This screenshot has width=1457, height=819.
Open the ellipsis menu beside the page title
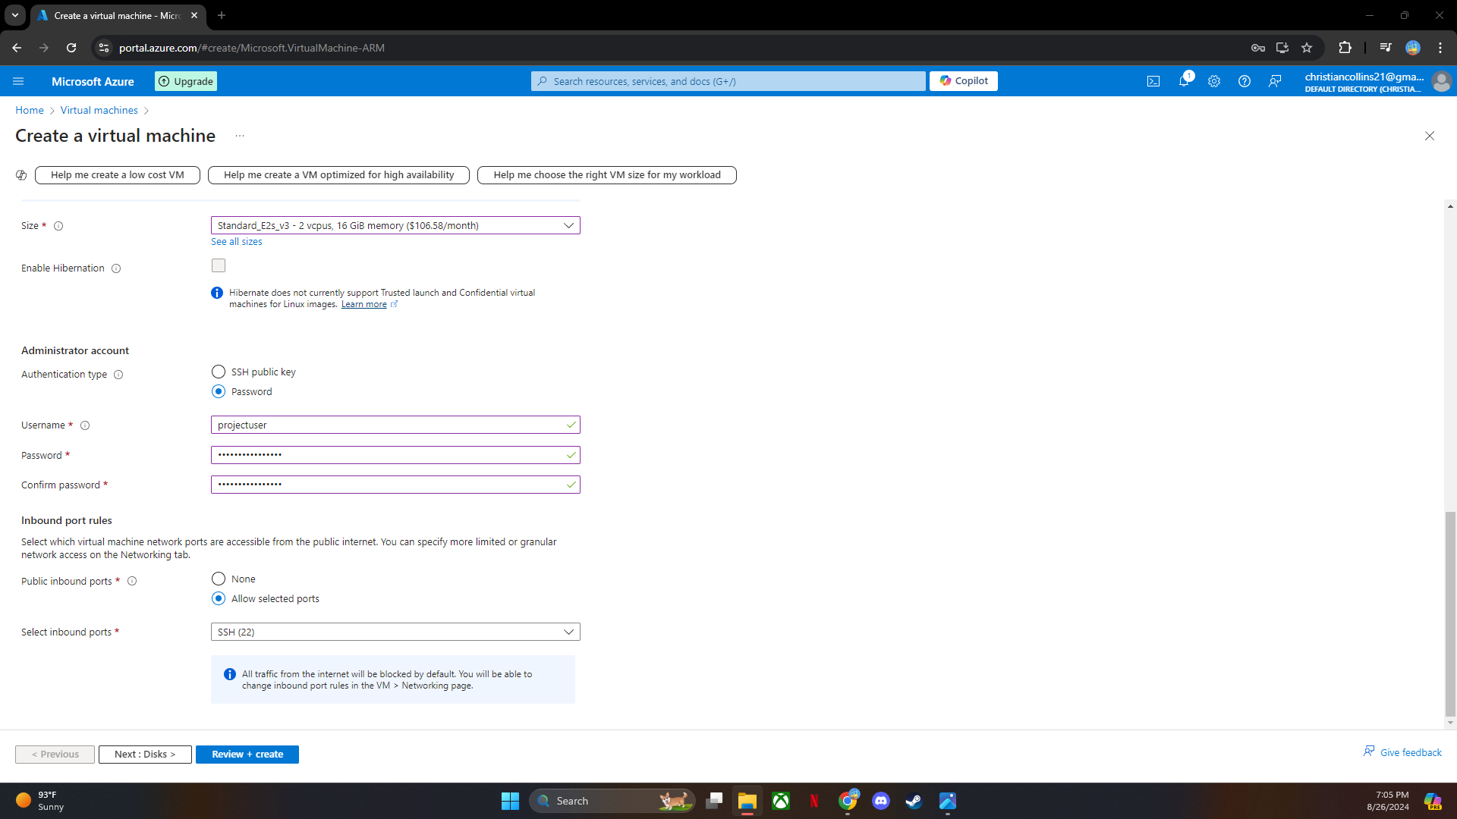click(x=240, y=135)
